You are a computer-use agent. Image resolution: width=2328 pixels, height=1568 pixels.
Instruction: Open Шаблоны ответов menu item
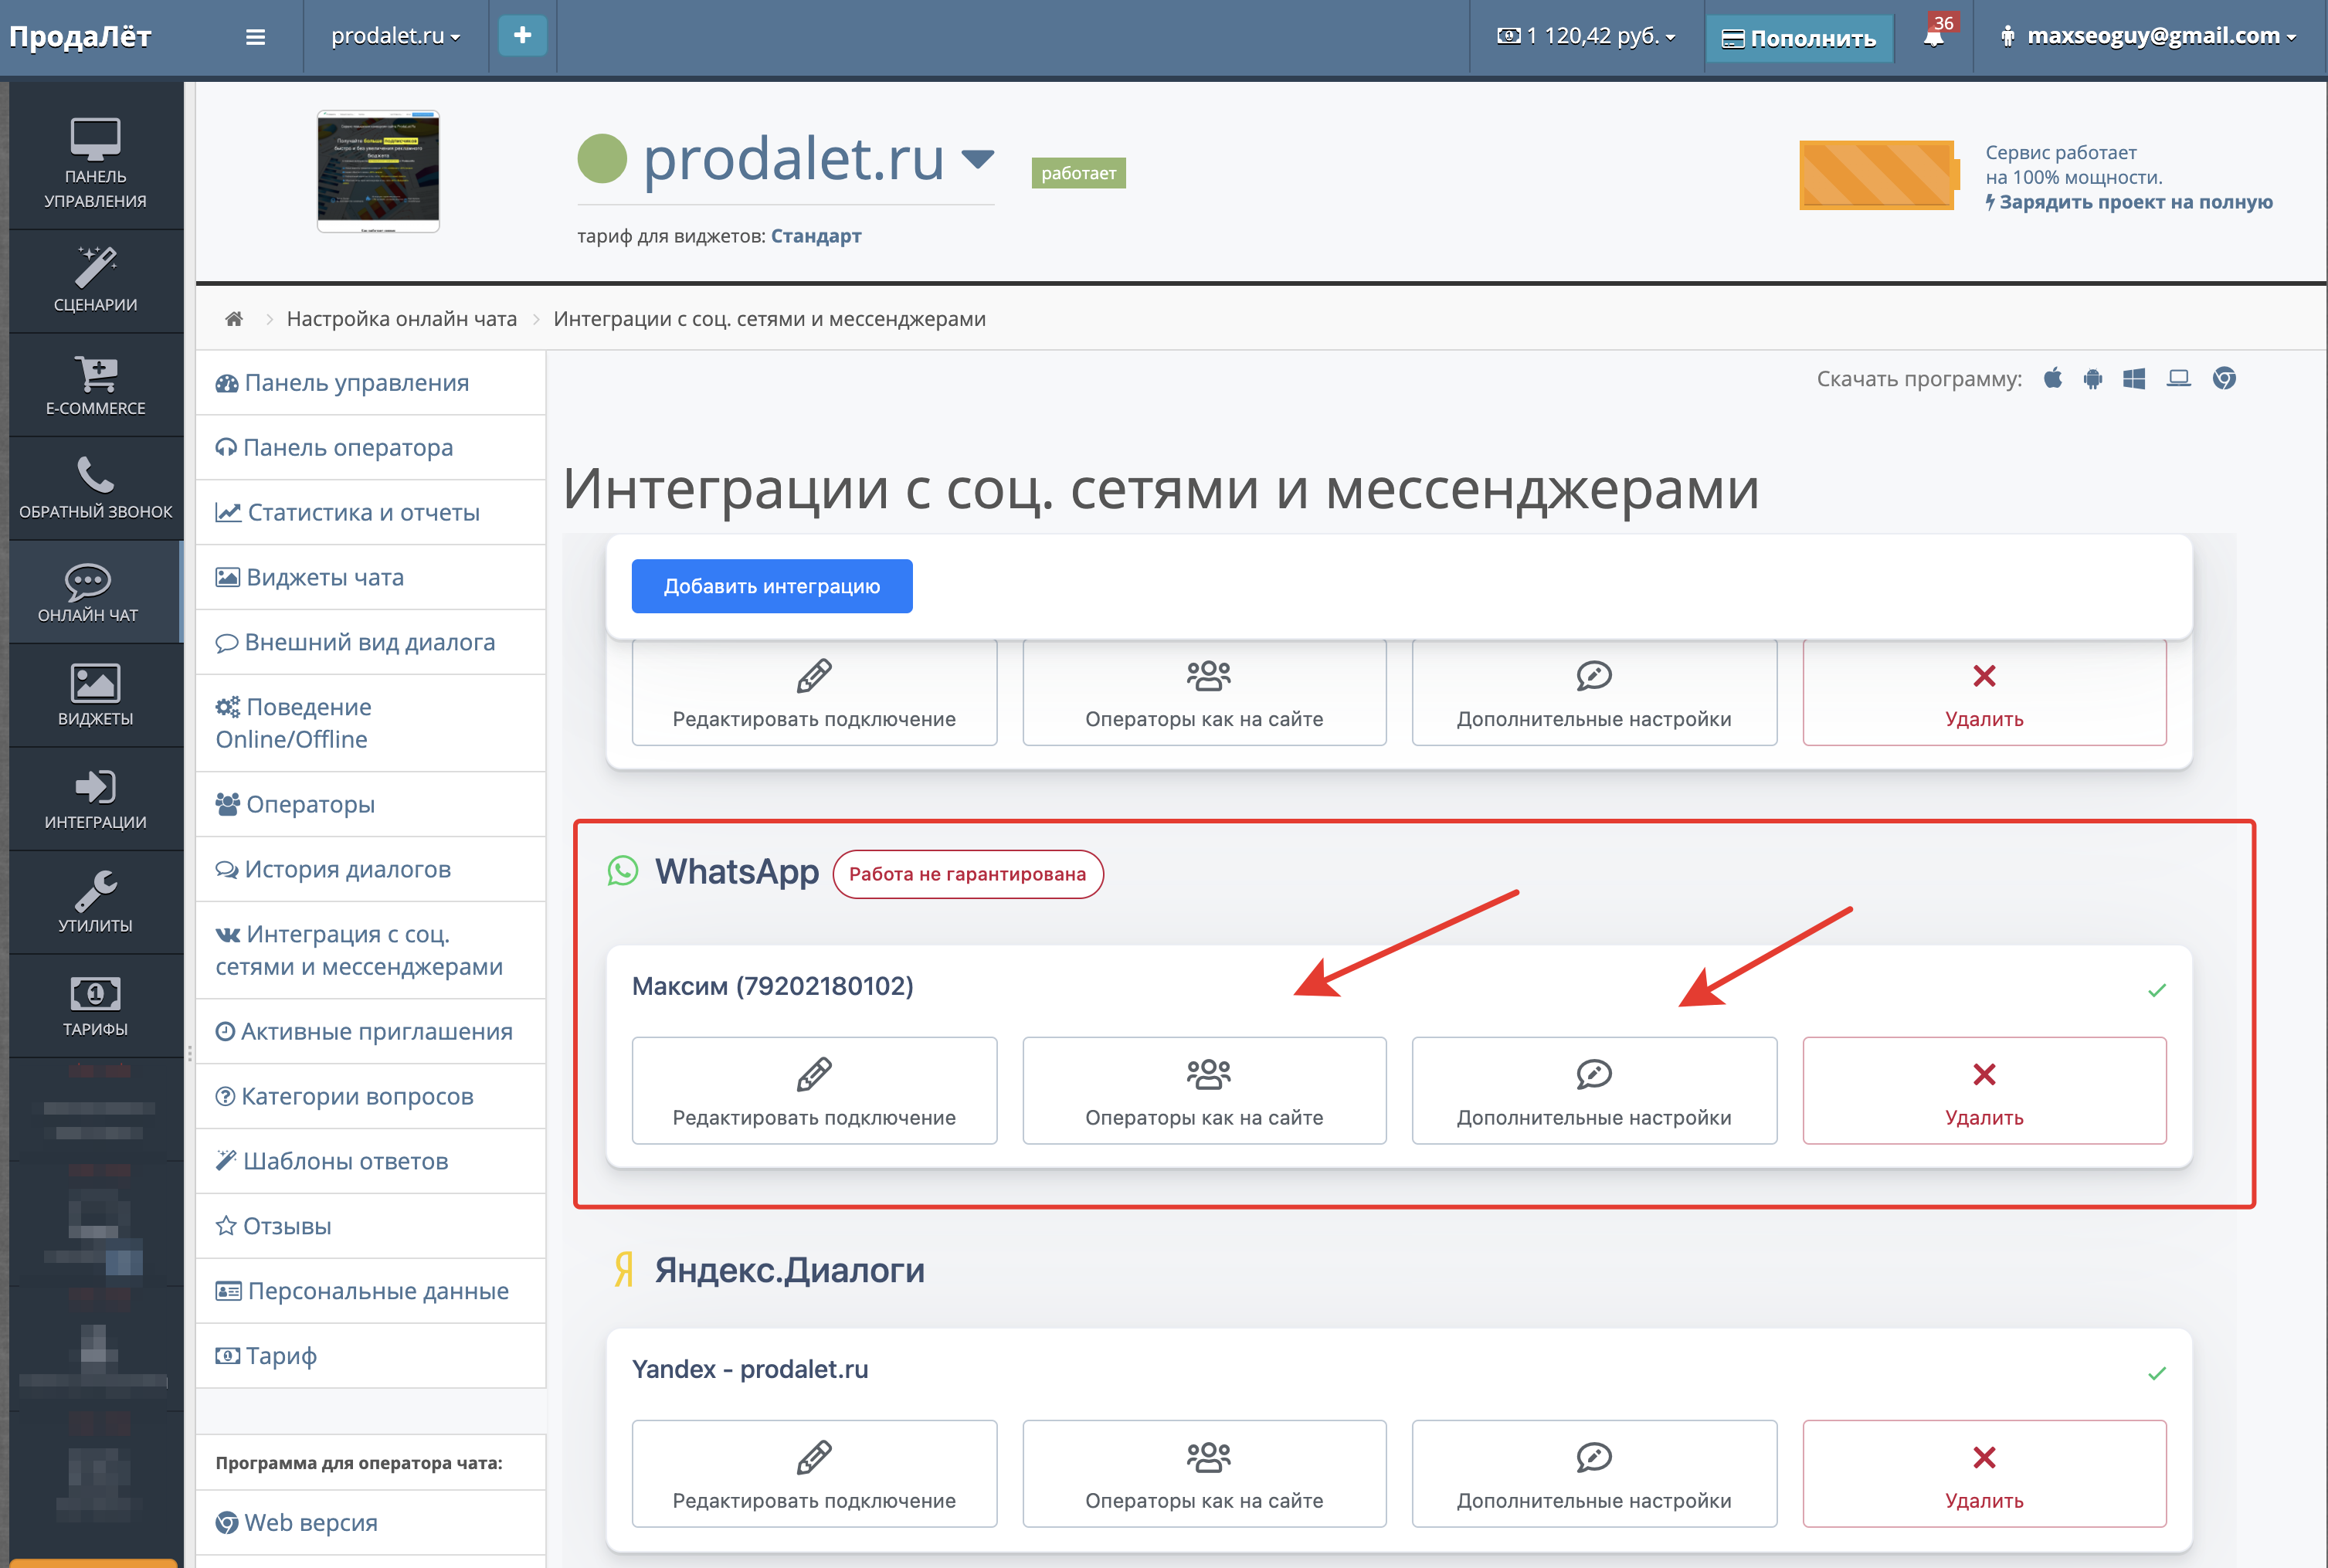pos(370,1162)
